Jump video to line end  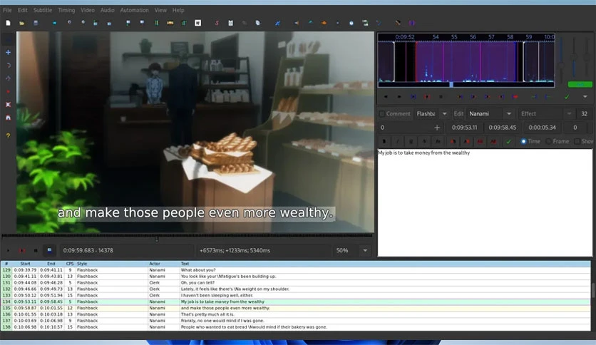(x=109, y=23)
